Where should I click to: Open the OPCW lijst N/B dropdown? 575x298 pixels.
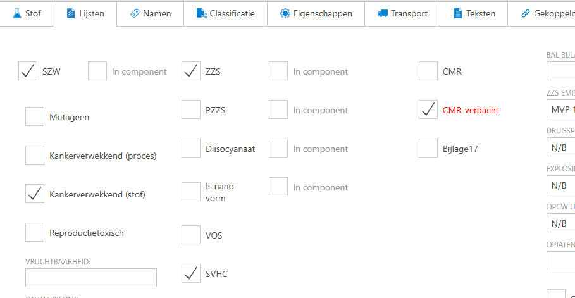pos(560,223)
